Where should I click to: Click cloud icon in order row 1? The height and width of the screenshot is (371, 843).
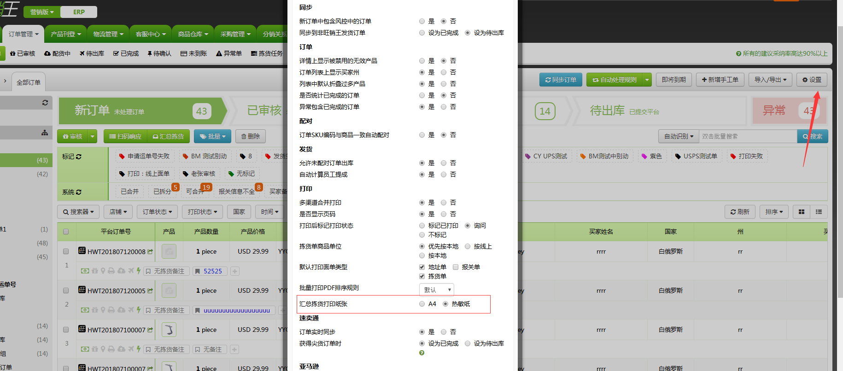click(x=121, y=271)
